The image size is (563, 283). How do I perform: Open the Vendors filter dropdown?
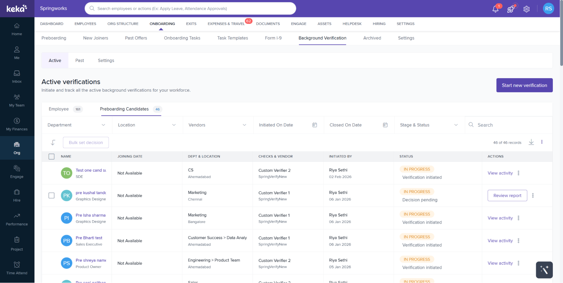point(217,125)
